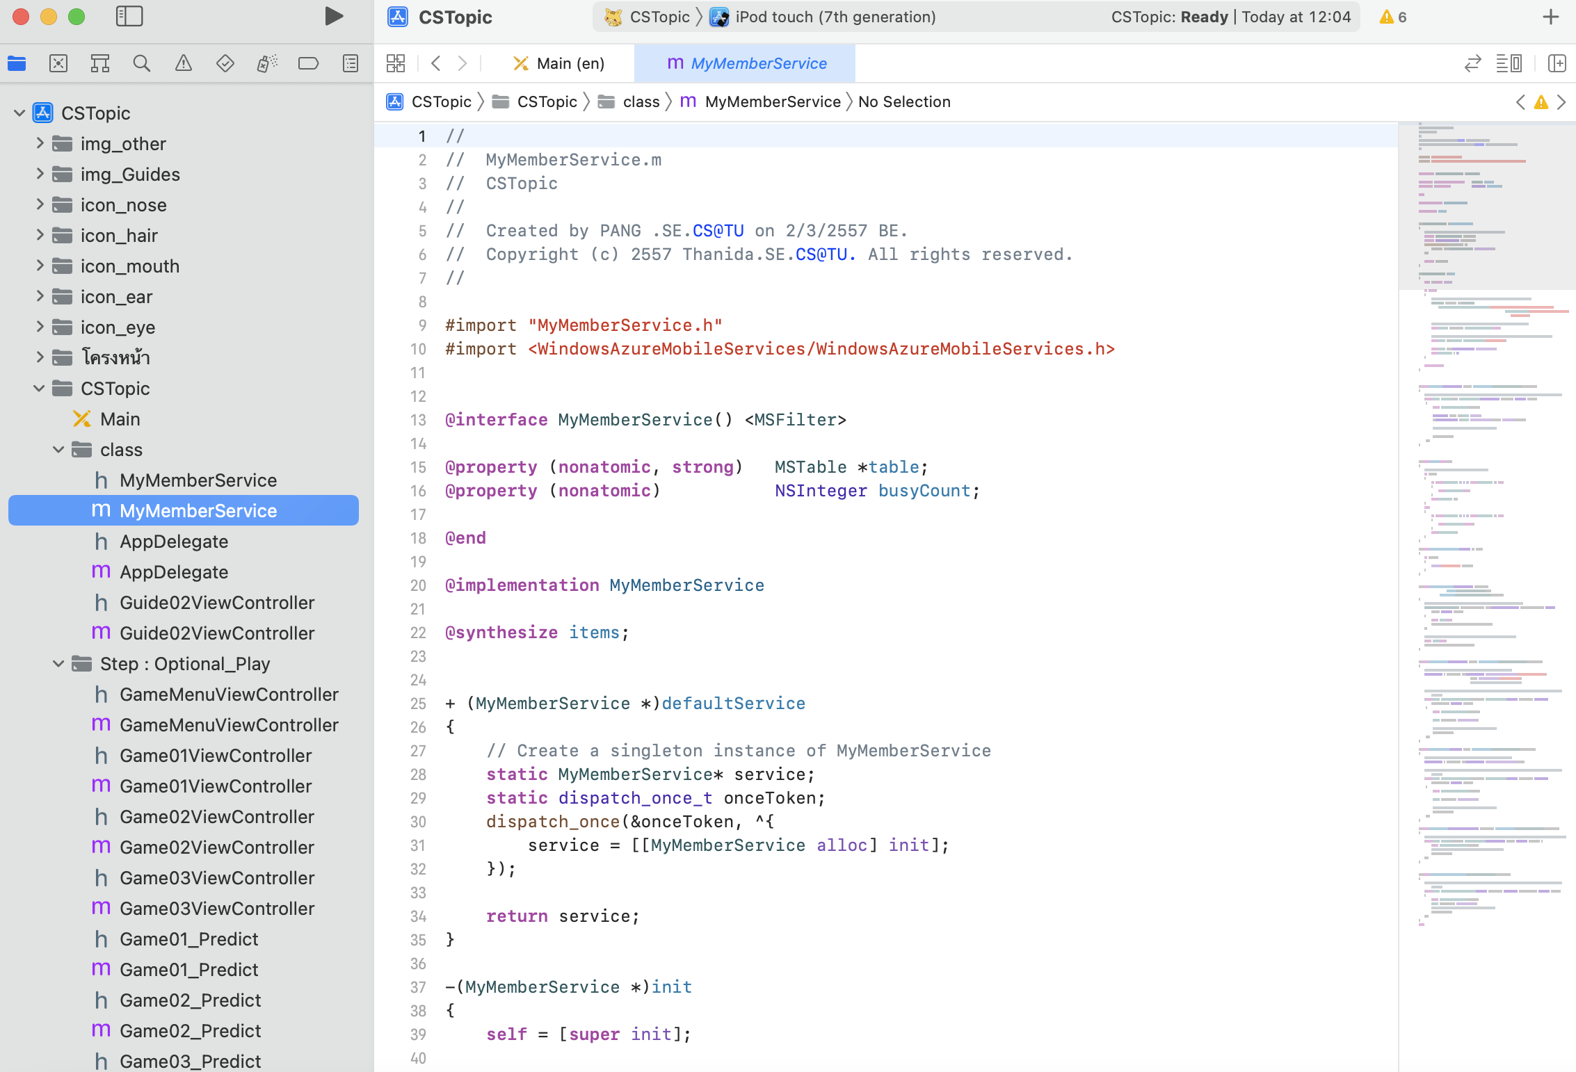Open the Find navigator magnifier icon
The height and width of the screenshot is (1072, 1576).
tap(142, 64)
